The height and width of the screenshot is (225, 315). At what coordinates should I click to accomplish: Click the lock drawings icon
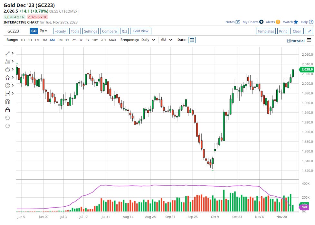[x=8, y=110]
